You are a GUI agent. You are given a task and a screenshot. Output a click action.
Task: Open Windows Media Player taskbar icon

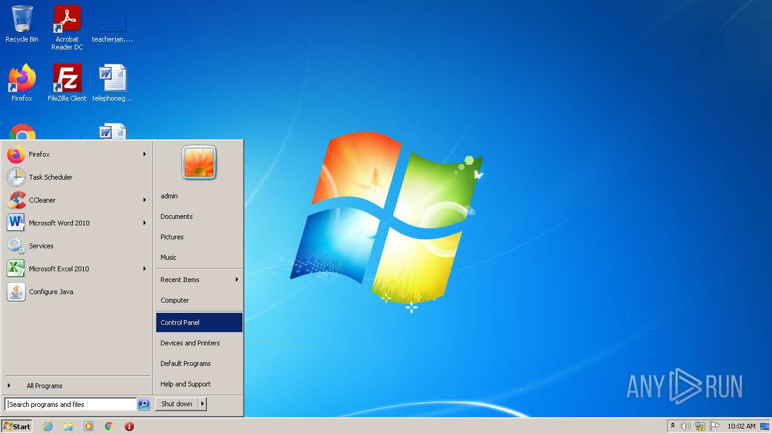89,426
